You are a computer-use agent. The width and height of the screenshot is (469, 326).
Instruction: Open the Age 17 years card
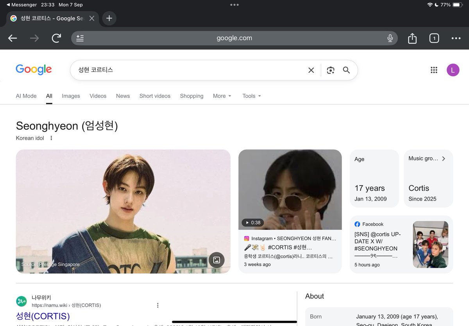[x=374, y=179]
